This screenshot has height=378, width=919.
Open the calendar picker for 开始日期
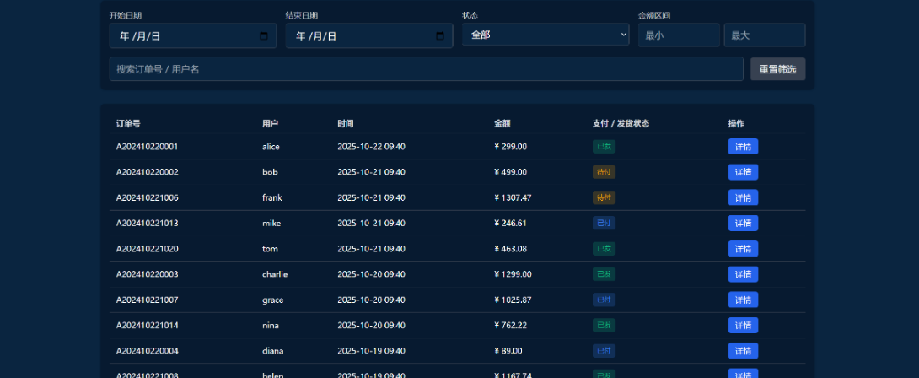point(263,36)
